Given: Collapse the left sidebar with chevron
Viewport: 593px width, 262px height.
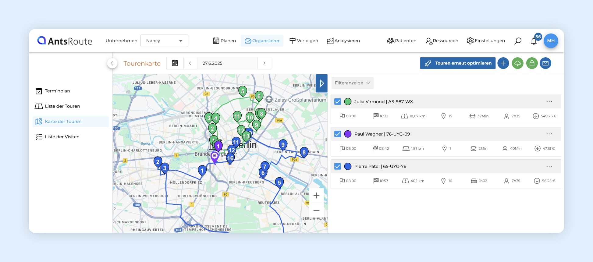Looking at the screenshot, I should tap(112, 63).
